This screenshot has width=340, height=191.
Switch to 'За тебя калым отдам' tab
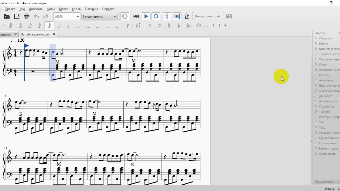coord(35,34)
